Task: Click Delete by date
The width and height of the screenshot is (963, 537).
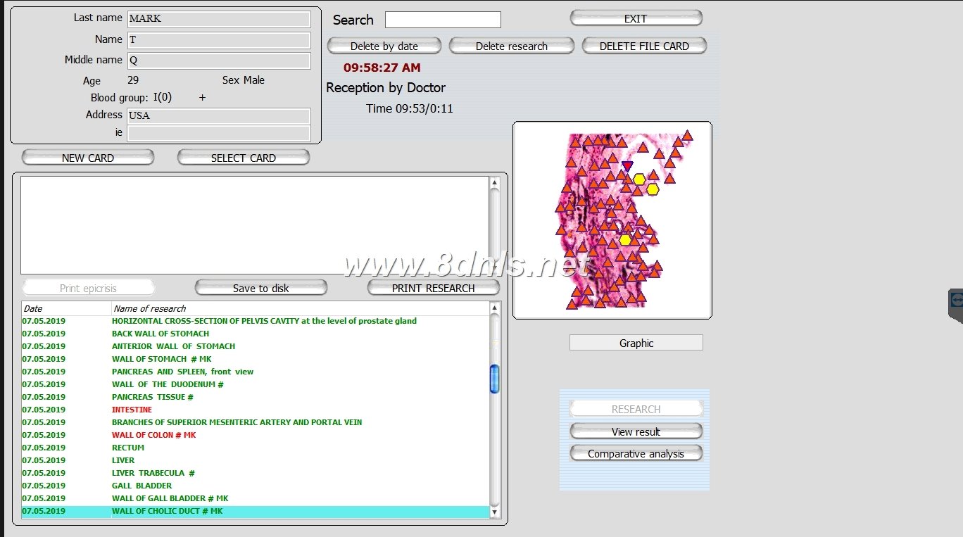Action: 384,45
